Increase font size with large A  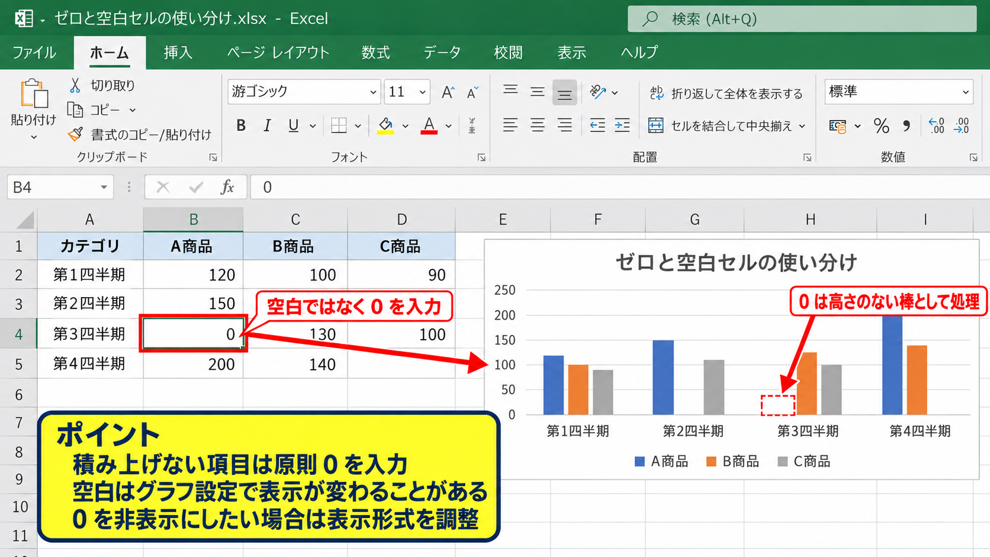coord(448,92)
